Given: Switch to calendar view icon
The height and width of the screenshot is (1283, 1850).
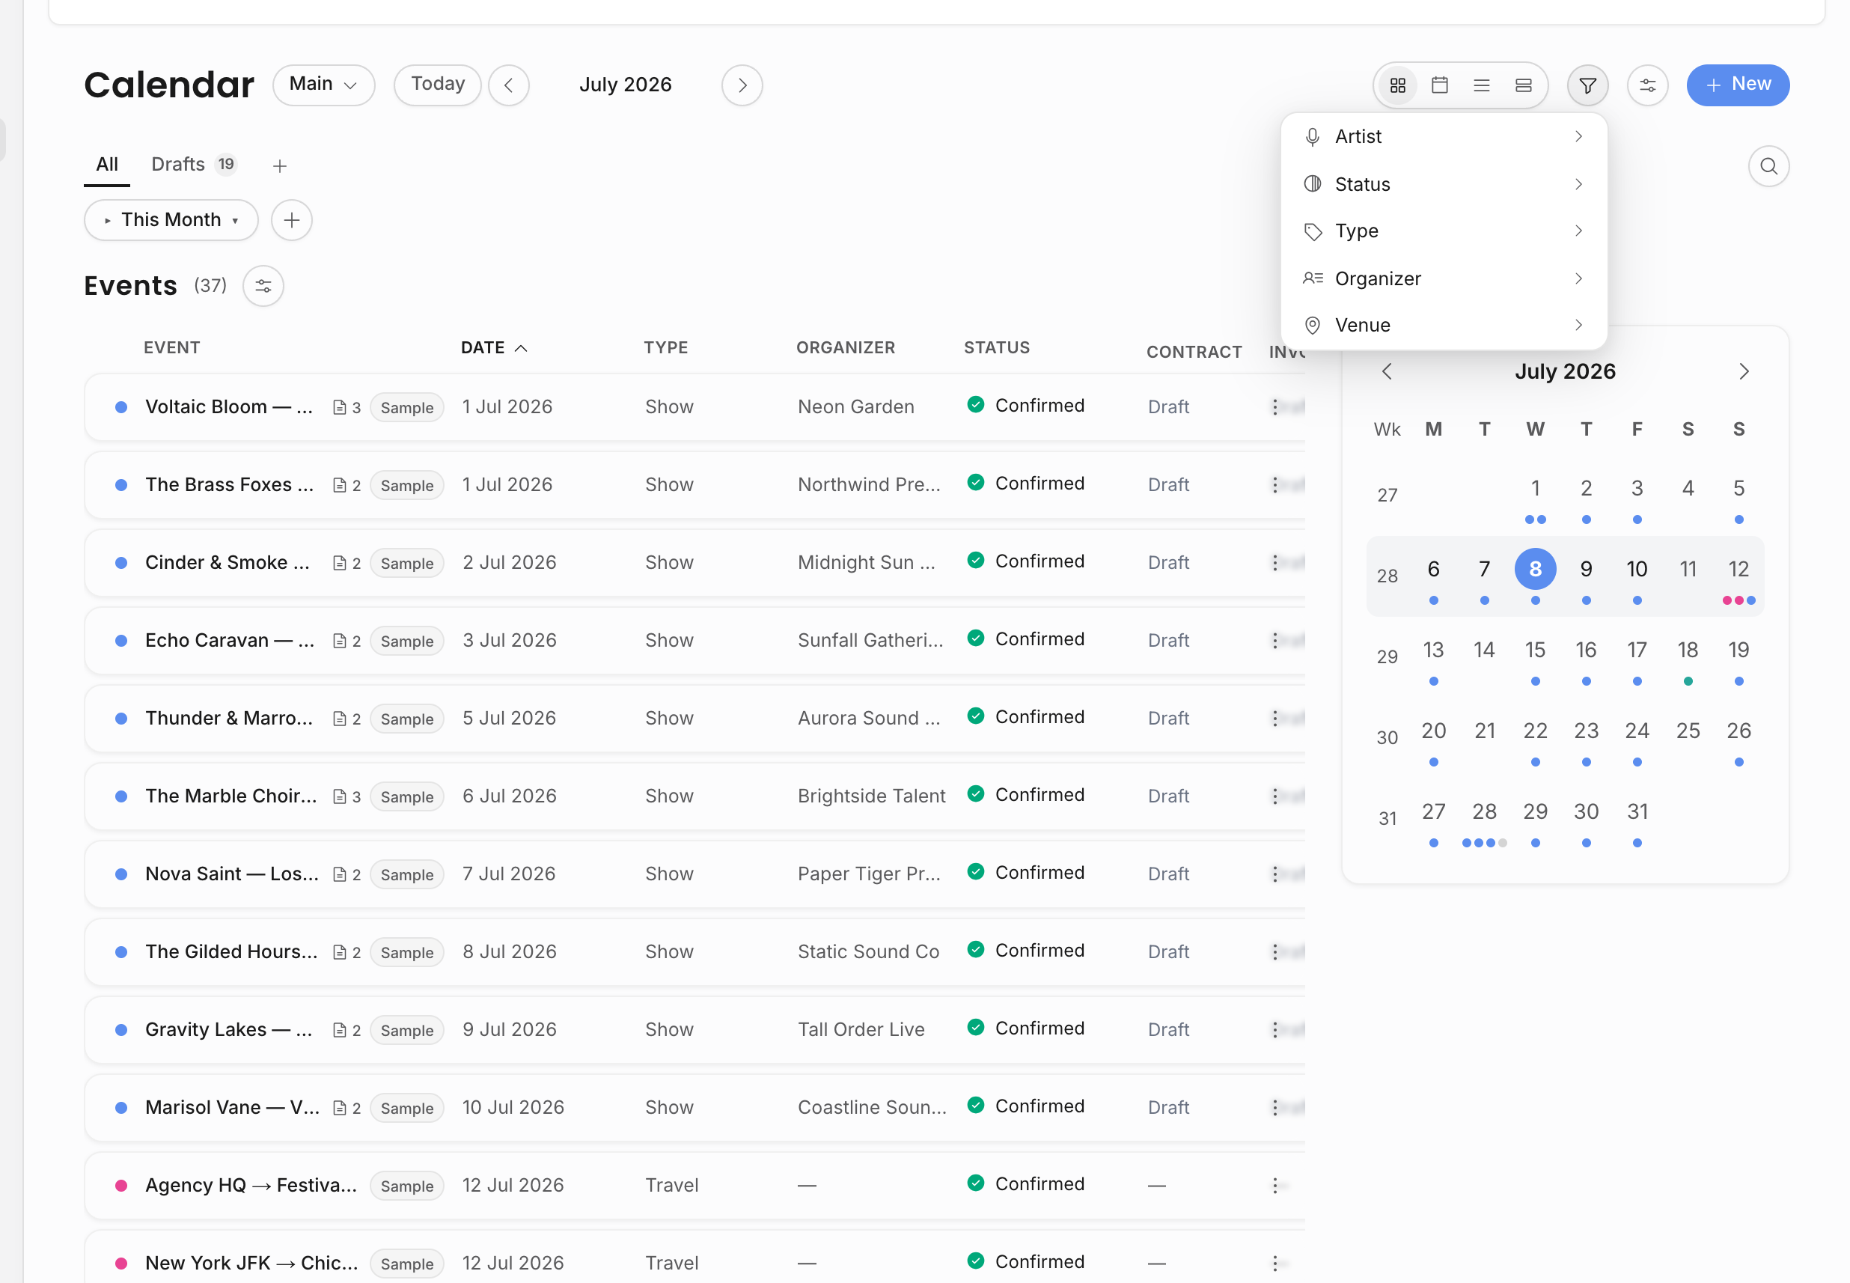Looking at the screenshot, I should click(1439, 85).
